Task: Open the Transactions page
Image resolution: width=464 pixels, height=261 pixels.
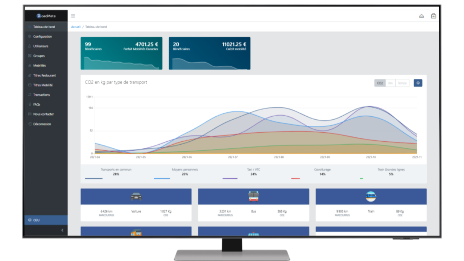Action: tap(41, 95)
